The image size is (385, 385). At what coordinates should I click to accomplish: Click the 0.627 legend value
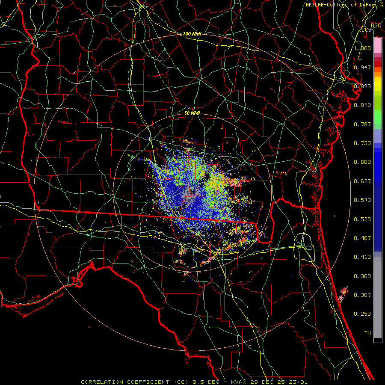(362, 181)
